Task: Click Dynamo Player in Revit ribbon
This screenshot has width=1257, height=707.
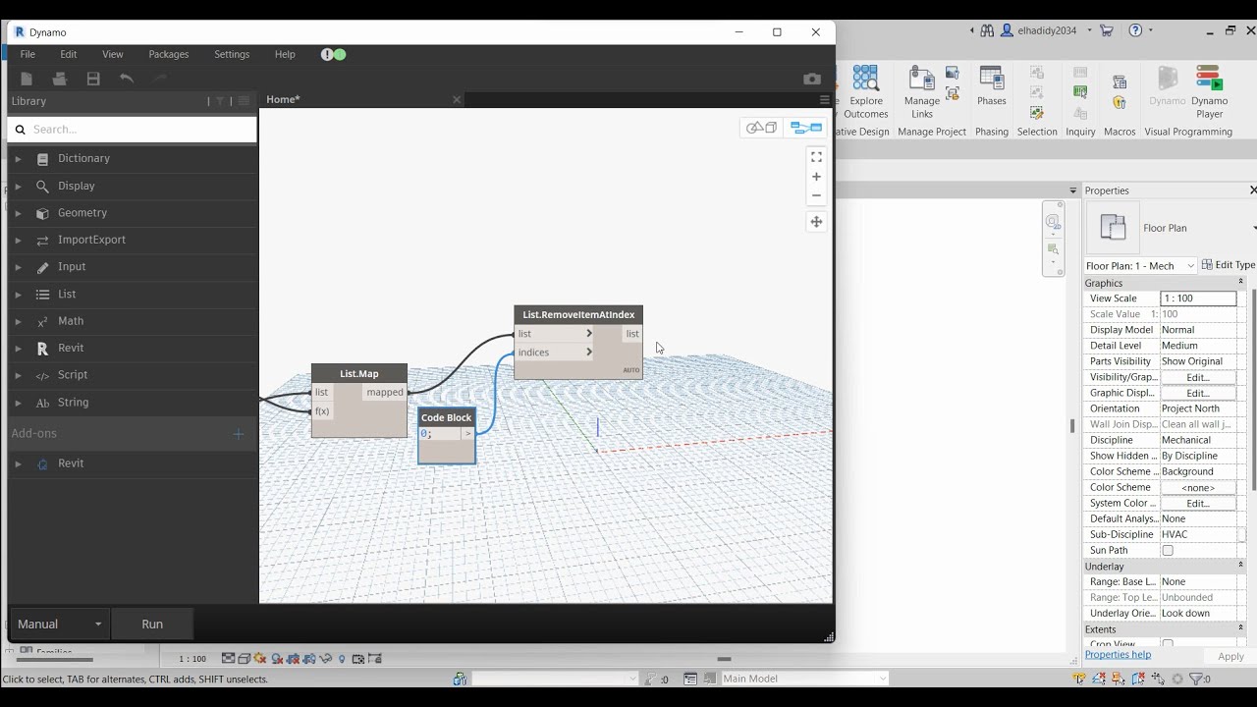Action: coord(1210,93)
